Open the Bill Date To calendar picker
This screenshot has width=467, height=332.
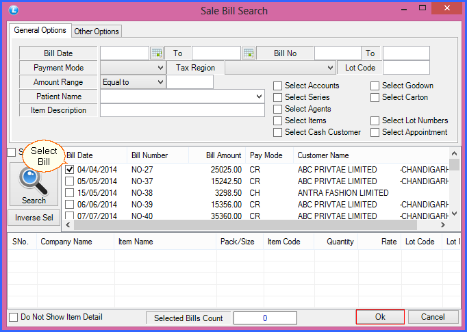pyautogui.click(x=249, y=53)
